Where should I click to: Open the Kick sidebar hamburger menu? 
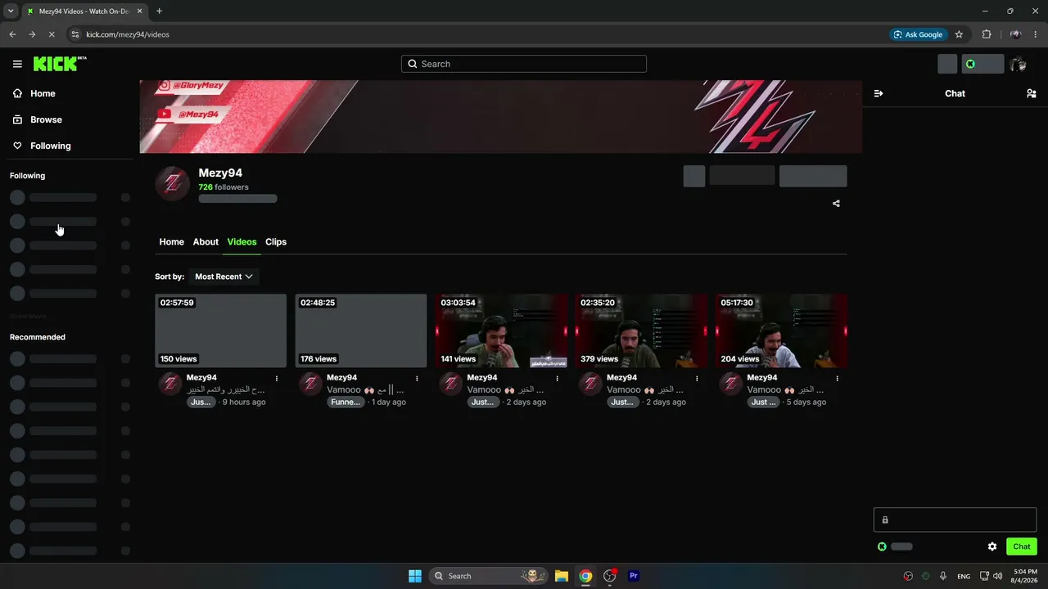17,64
